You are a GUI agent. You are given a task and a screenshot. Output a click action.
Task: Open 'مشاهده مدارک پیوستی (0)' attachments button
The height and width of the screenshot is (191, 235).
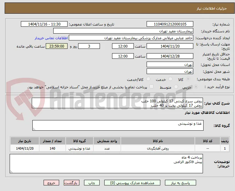[x=132, y=183]
